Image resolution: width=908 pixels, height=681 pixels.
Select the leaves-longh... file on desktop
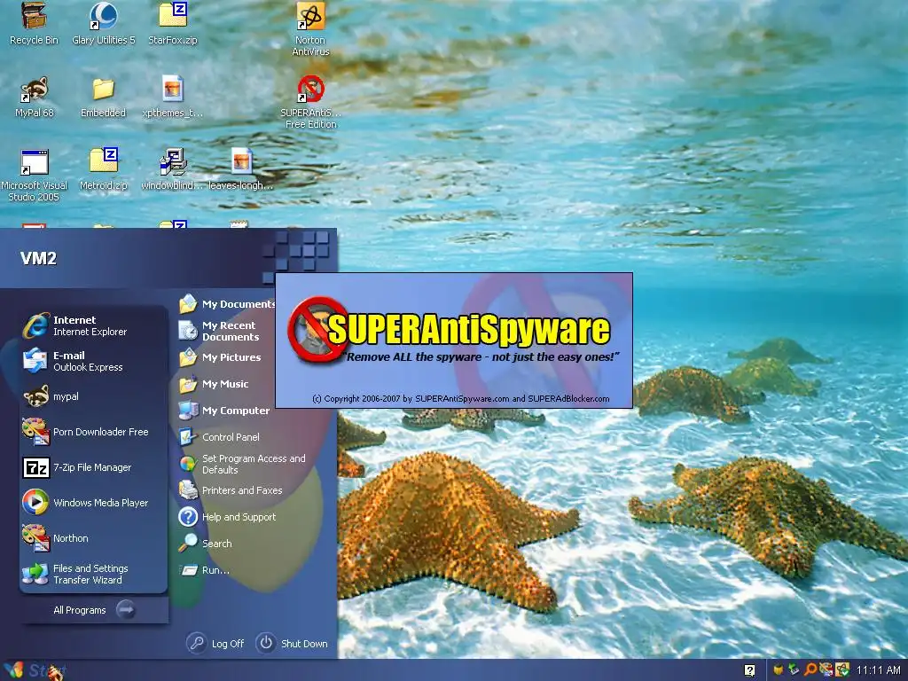point(241,169)
